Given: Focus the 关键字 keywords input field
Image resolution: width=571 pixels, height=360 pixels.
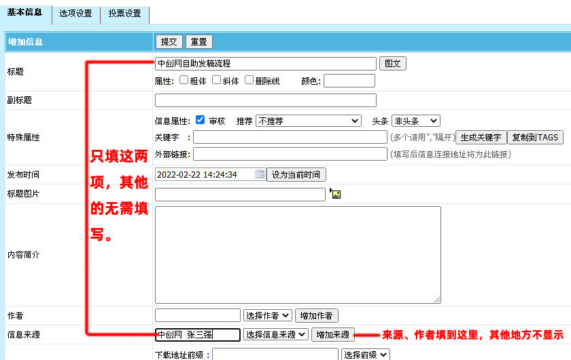Looking at the screenshot, I should [x=290, y=138].
